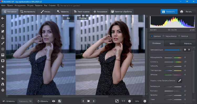Switch to Улучшения toolbar tab
Screen dimensions: 197x104
point(10,11)
